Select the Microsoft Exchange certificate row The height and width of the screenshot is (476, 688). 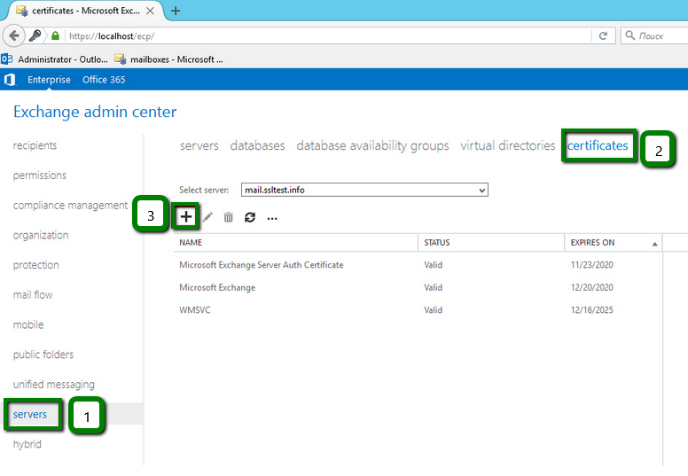click(418, 287)
